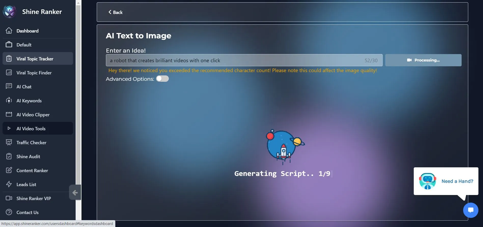Open Traffic Checker from the sidebar
The height and width of the screenshot is (227, 483).
(x=38, y=142)
